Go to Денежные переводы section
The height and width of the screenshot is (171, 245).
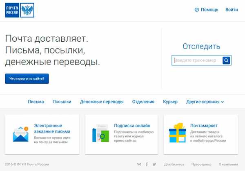point(102,102)
